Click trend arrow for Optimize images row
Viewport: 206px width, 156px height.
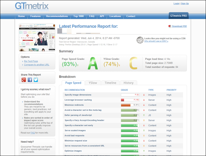pyautogui.click(x=144, y=151)
